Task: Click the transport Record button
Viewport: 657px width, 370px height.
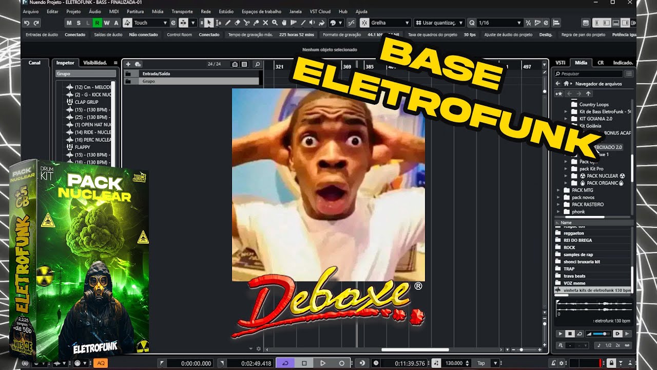Action: point(342,363)
